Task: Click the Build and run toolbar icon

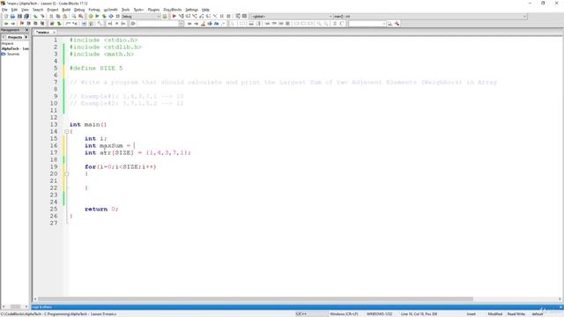Action: pyautogui.click(x=104, y=16)
